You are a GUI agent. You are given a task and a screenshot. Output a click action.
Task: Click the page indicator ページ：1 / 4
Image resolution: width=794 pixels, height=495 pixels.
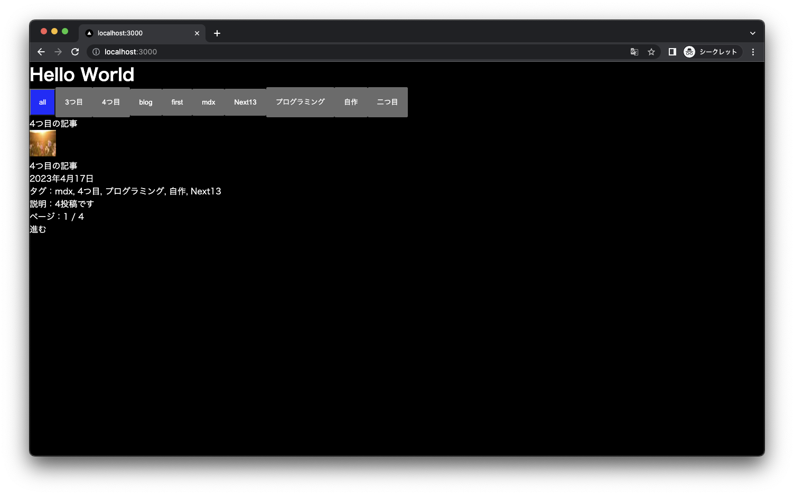[x=57, y=217]
